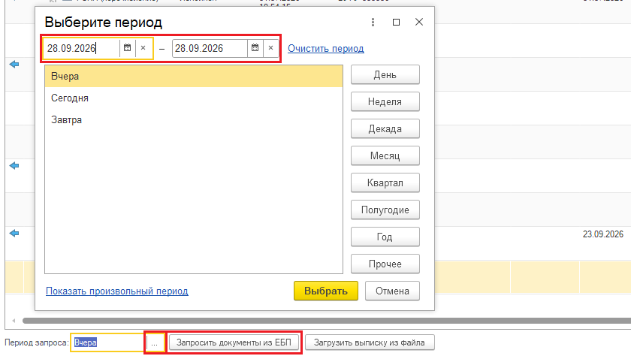
Task: Close the Выберите период dialog
Action: [x=419, y=22]
